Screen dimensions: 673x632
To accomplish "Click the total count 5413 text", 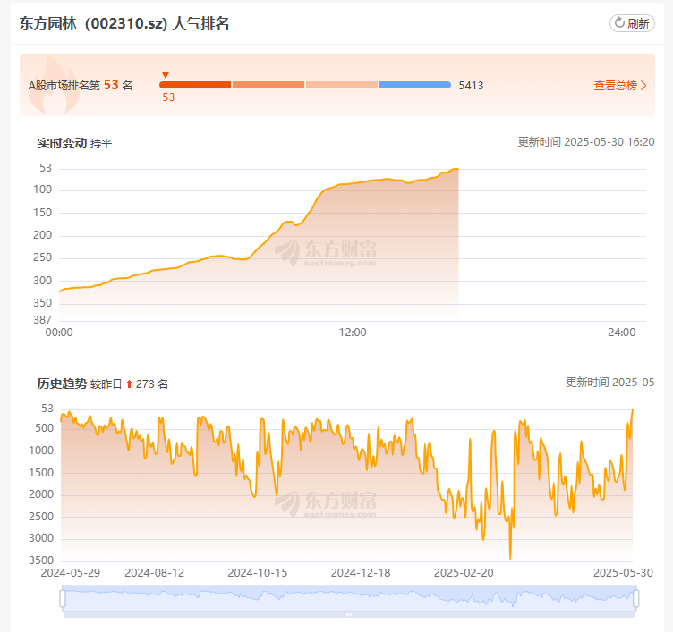I will (471, 86).
